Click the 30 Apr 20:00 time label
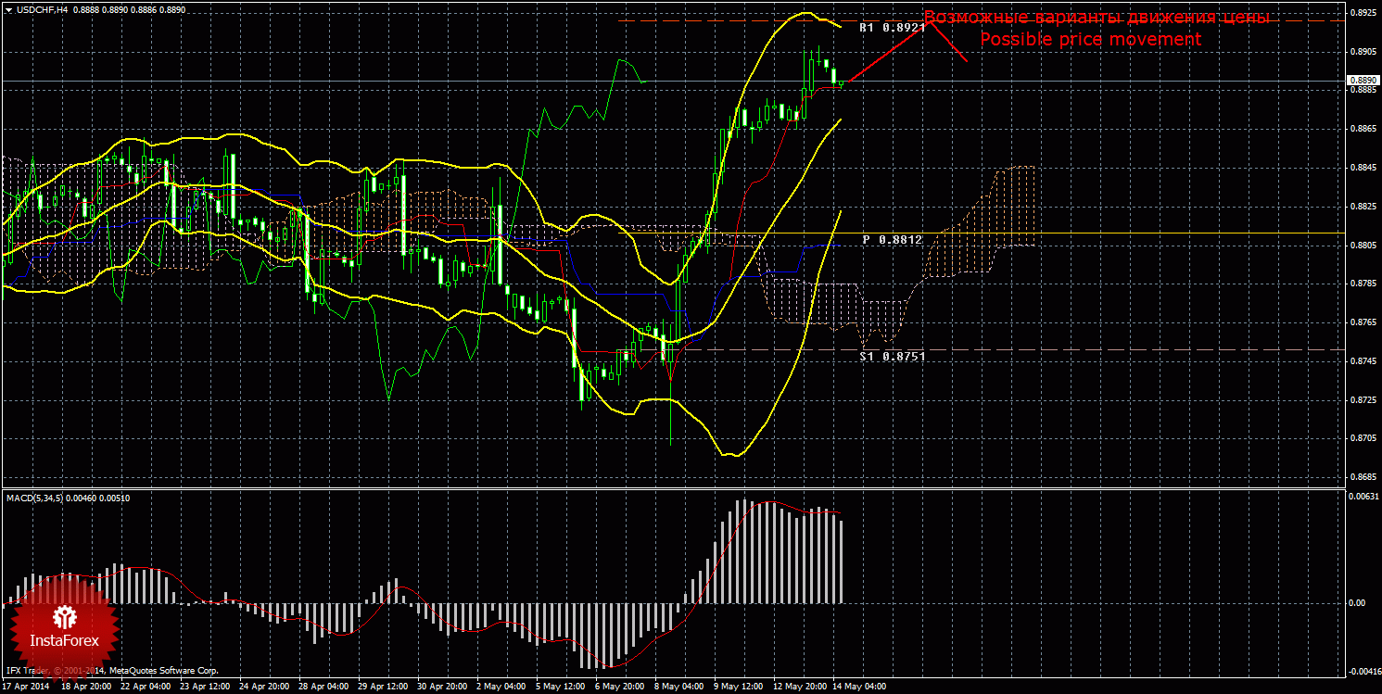This screenshot has width=1382, height=694. click(444, 688)
